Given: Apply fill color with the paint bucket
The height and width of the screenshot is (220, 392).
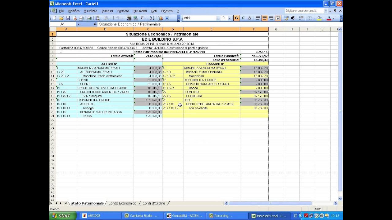Looking at the screenshot, I should tap(319, 18).
